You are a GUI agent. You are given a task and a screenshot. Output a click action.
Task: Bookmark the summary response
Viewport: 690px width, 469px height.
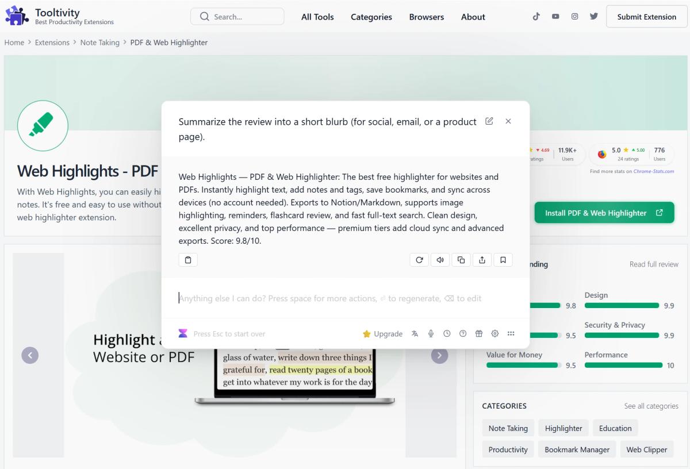[503, 260]
